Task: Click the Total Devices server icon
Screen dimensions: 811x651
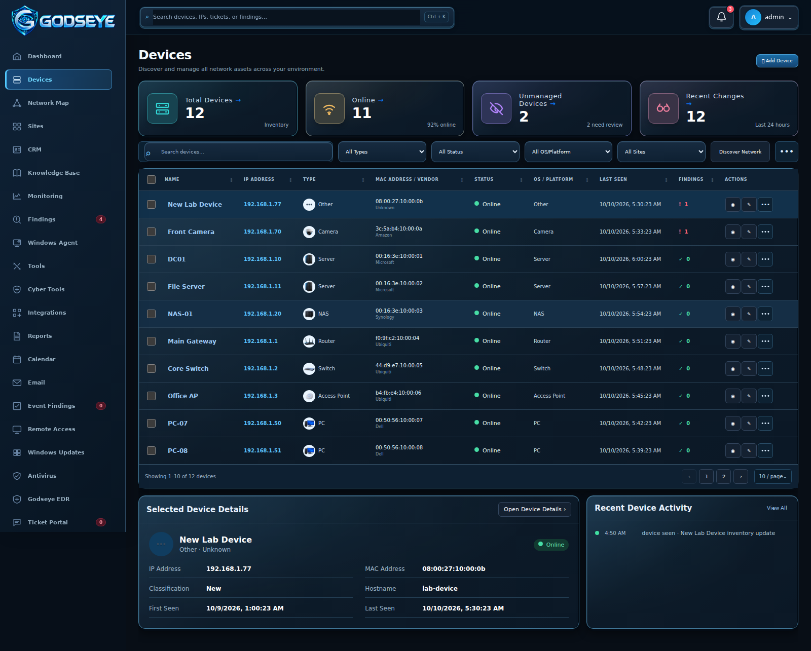Action: 162,108
